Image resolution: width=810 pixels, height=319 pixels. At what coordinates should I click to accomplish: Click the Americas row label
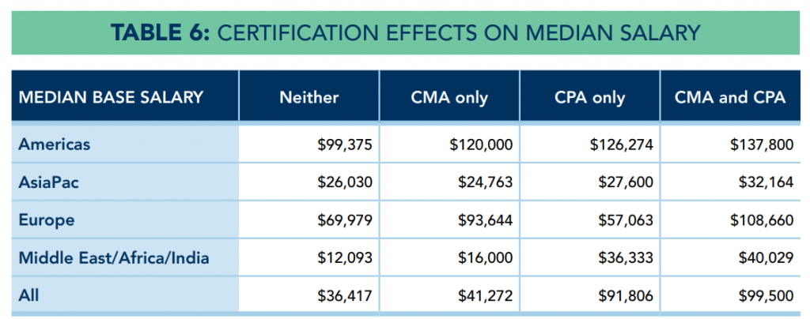click(55, 144)
